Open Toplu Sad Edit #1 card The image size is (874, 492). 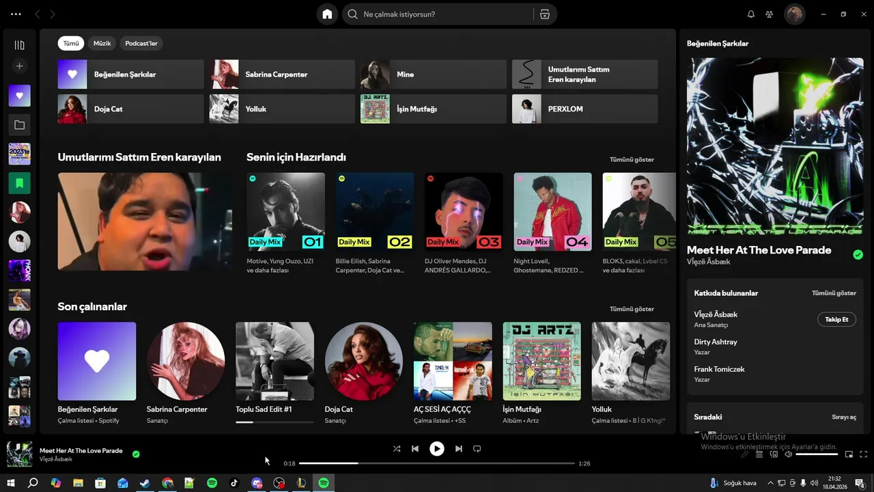tap(274, 373)
